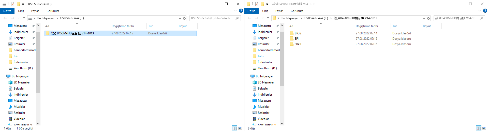This screenshot has width=488, height=131.
Task: Switch to details view in left window
Action: point(234,128)
